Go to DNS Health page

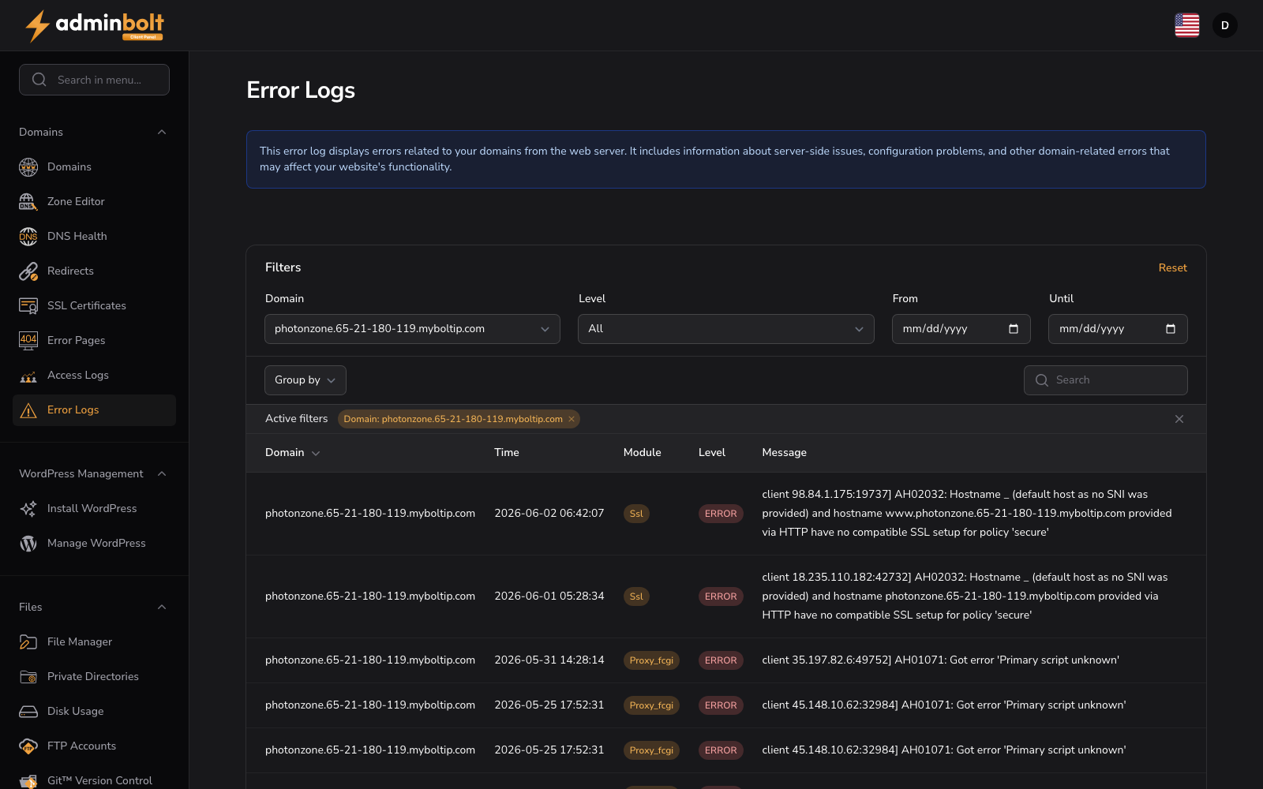point(94,236)
